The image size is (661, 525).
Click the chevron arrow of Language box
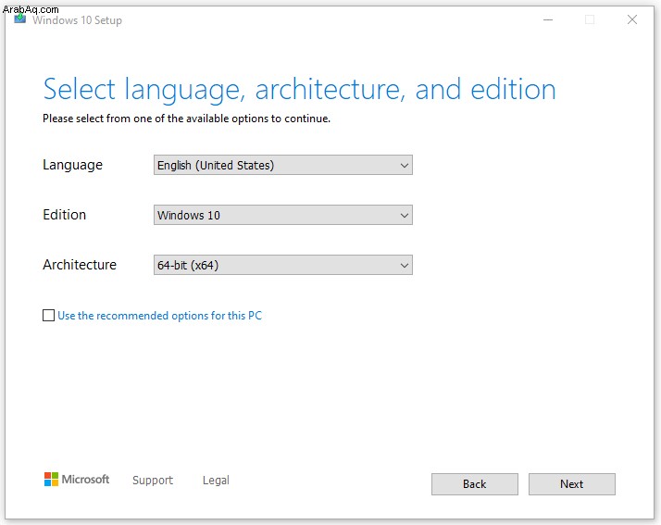click(x=405, y=166)
